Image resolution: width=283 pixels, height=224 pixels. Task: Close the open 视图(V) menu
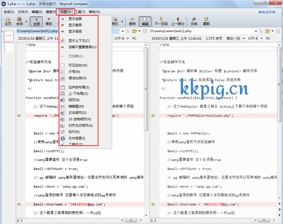(x=65, y=12)
